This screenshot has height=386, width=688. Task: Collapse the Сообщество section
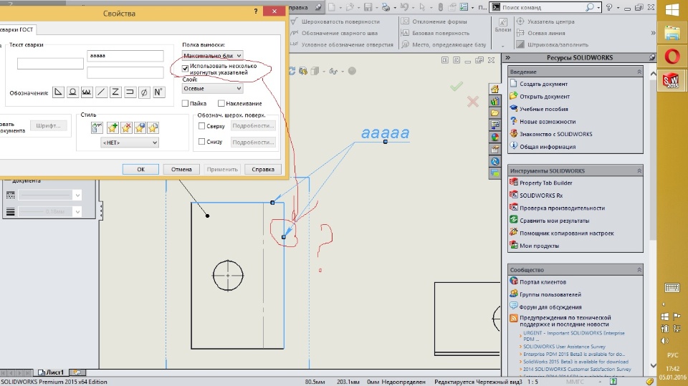point(639,270)
